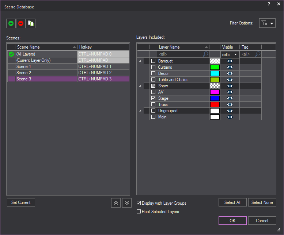Sort by Layer Name column header
284x235 pixels.
pyautogui.click(x=183, y=47)
